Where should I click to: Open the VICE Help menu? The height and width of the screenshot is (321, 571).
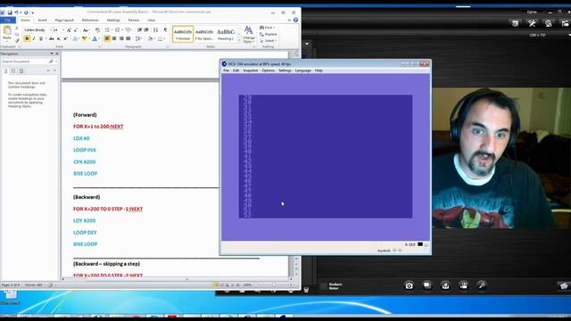point(319,70)
